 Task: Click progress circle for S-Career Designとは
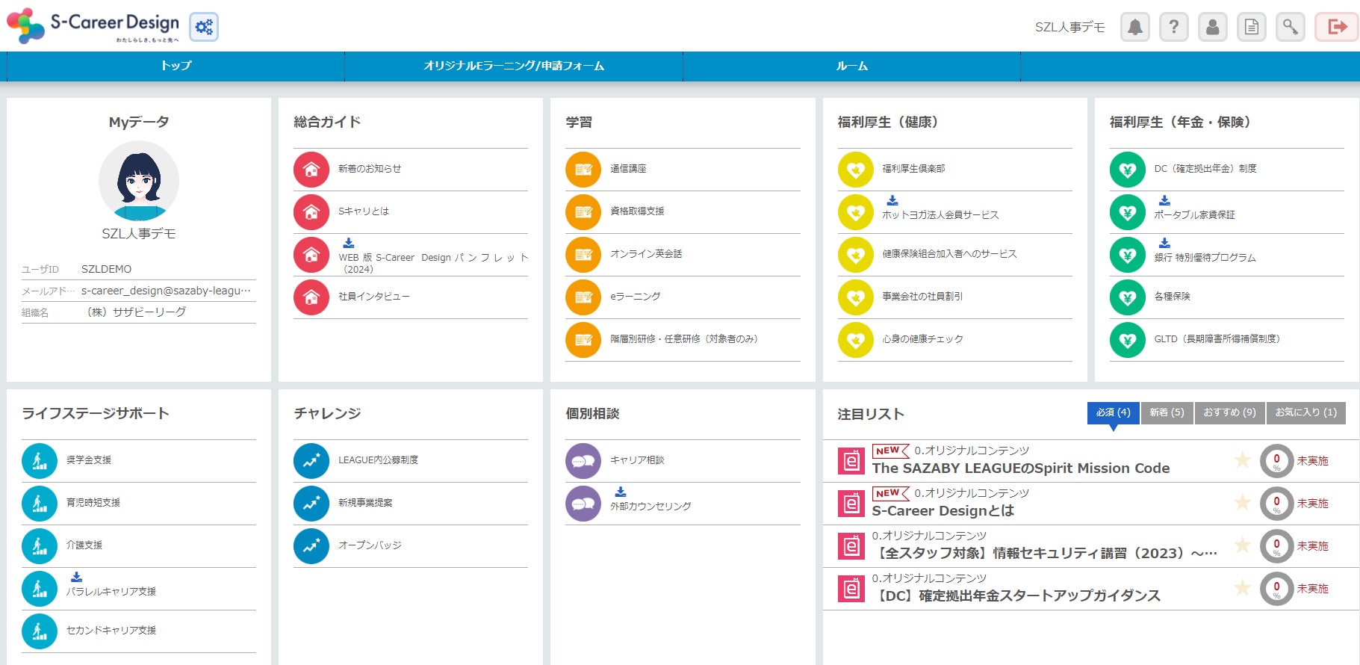1276,504
